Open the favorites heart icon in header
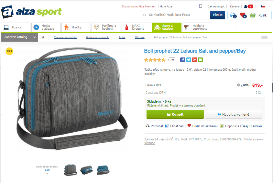The width and height of the screenshot is (273, 183). pyautogui.click(x=243, y=15)
